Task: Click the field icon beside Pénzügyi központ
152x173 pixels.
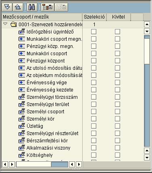Action: click(x=22, y=61)
